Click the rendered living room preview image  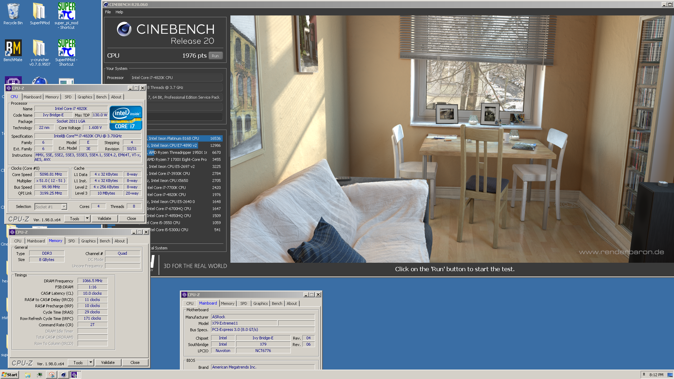pos(452,139)
